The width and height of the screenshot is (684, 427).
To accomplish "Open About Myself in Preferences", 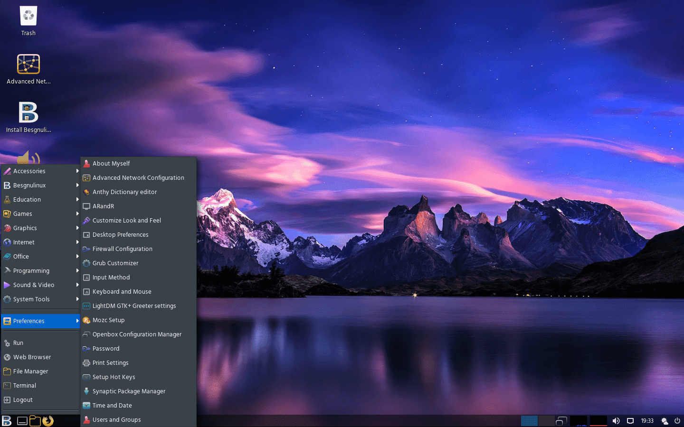I will [139, 164].
